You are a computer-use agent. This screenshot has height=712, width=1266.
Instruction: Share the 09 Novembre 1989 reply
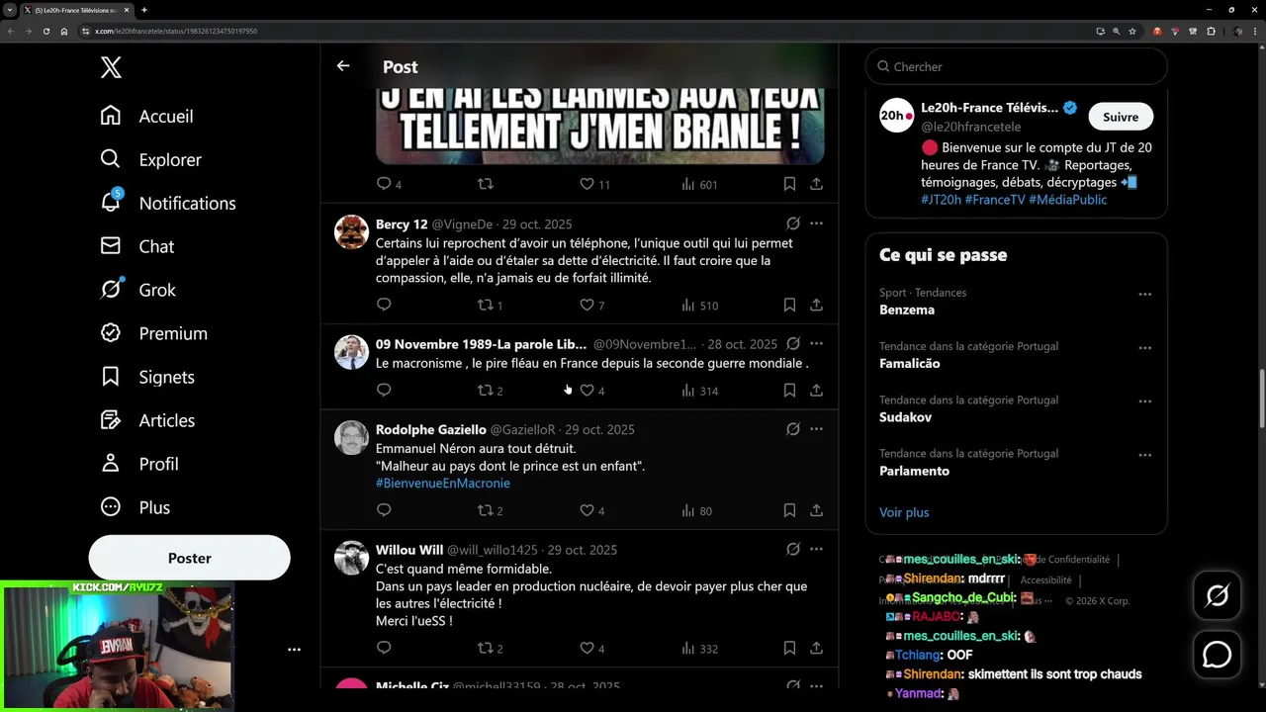coord(816,390)
